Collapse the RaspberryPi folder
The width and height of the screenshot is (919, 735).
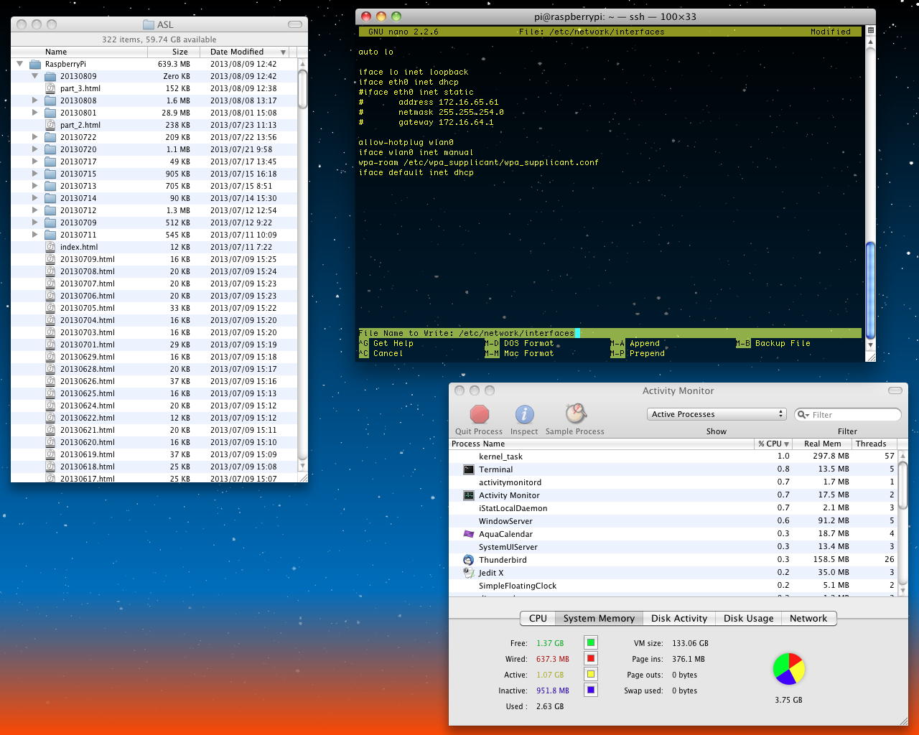pyautogui.click(x=20, y=64)
